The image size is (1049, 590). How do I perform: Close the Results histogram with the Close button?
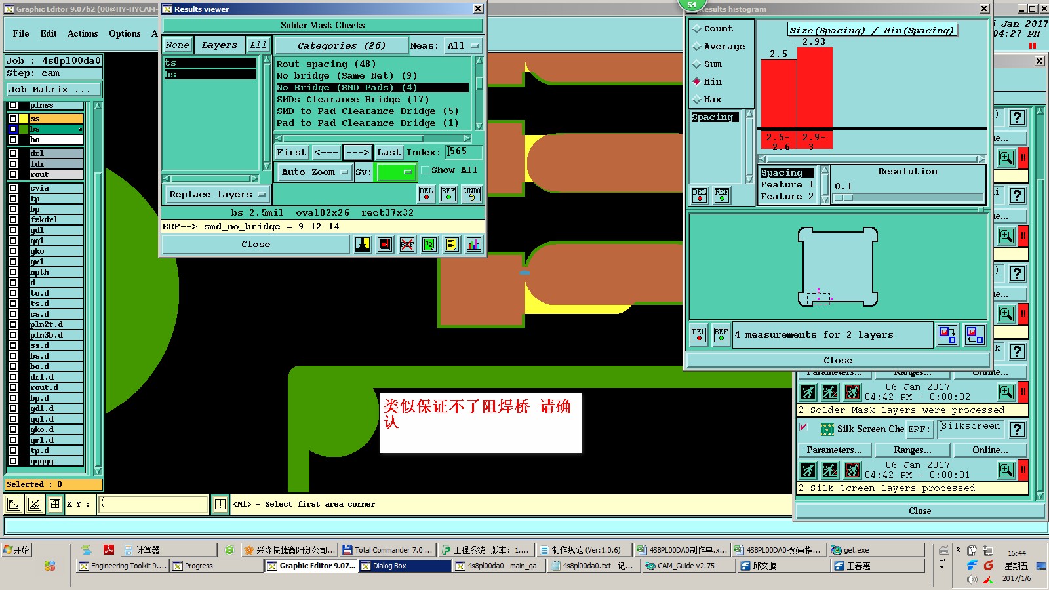click(838, 361)
